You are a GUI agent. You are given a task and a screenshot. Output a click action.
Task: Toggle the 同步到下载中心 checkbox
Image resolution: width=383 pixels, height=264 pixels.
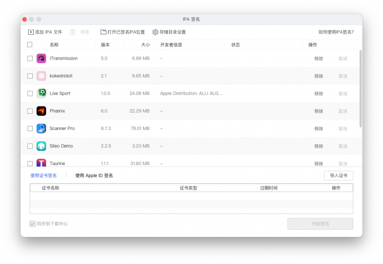(33, 224)
